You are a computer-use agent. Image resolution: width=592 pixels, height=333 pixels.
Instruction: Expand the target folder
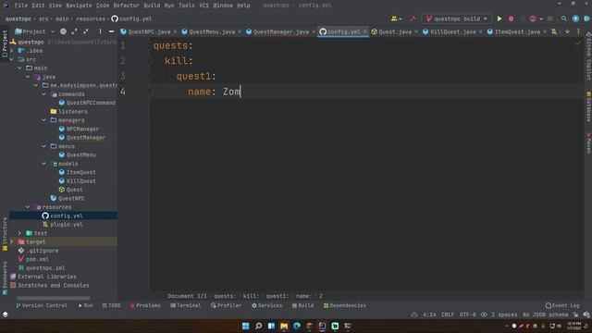(x=12, y=241)
